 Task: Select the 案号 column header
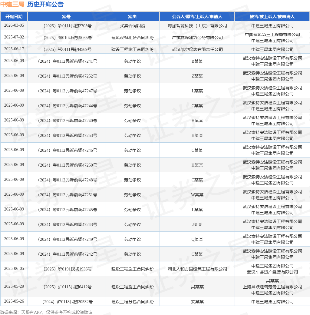pos(66,16)
